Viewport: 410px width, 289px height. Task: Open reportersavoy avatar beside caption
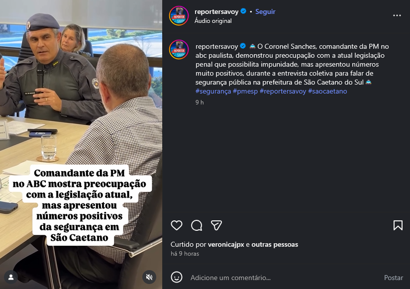coord(179,49)
